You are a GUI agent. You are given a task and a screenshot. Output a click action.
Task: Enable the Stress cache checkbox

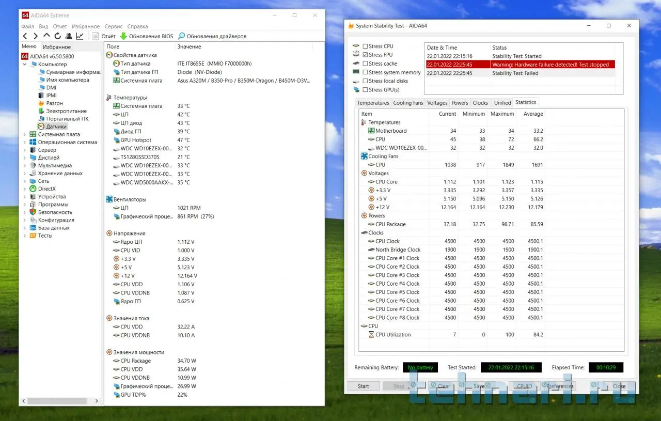365,64
